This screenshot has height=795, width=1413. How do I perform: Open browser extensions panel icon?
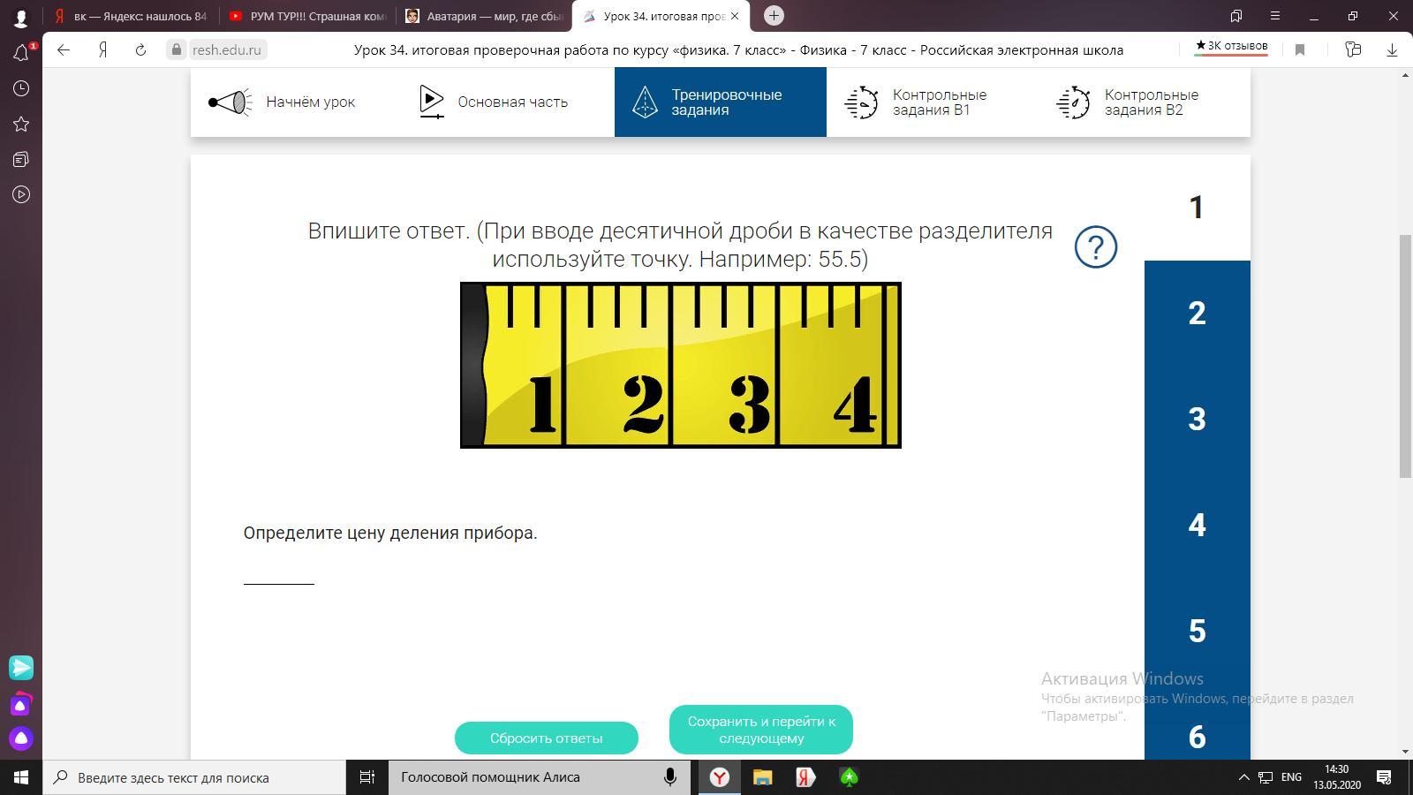pyautogui.click(x=1352, y=50)
